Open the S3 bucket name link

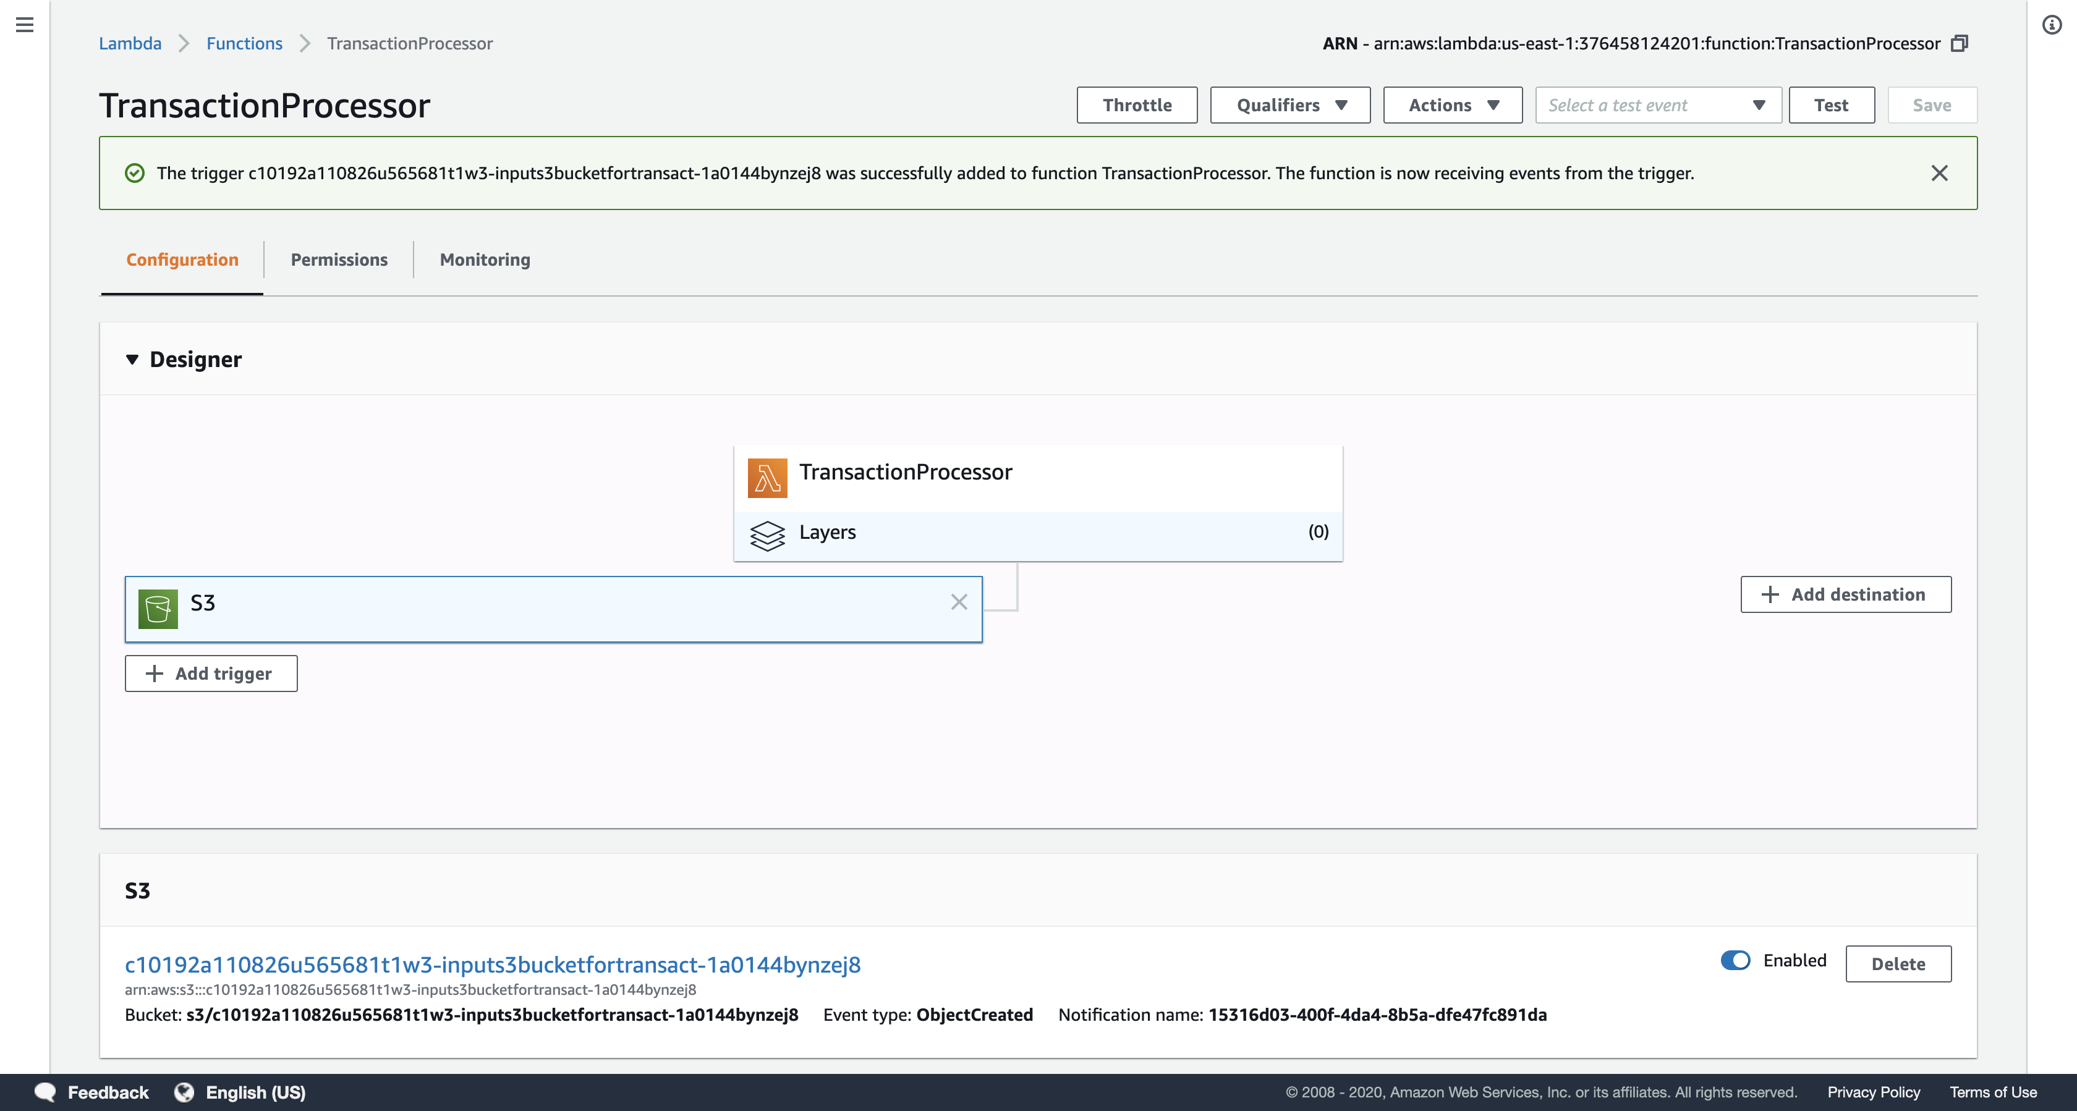pyautogui.click(x=493, y=965)
